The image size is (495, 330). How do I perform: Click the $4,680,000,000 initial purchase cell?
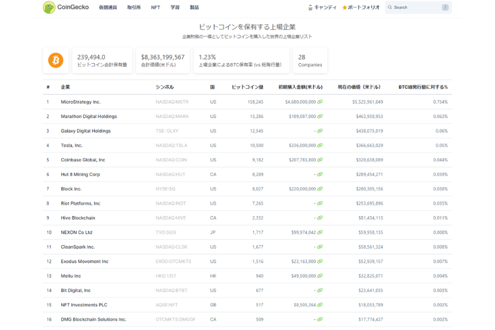click(x=301, y=102)
